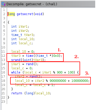Click the tVar3 variable declaration
Screen dimensions: 102x110
pyautogui.click(x=29, y=35)
